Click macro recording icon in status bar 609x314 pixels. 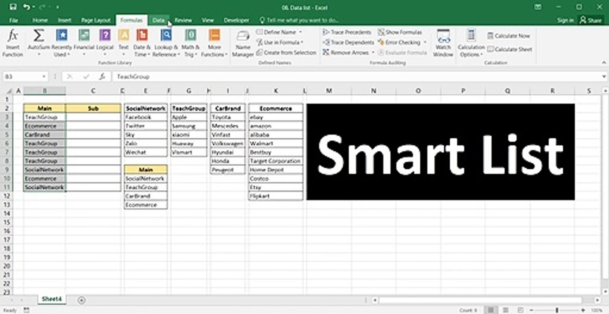27,310
